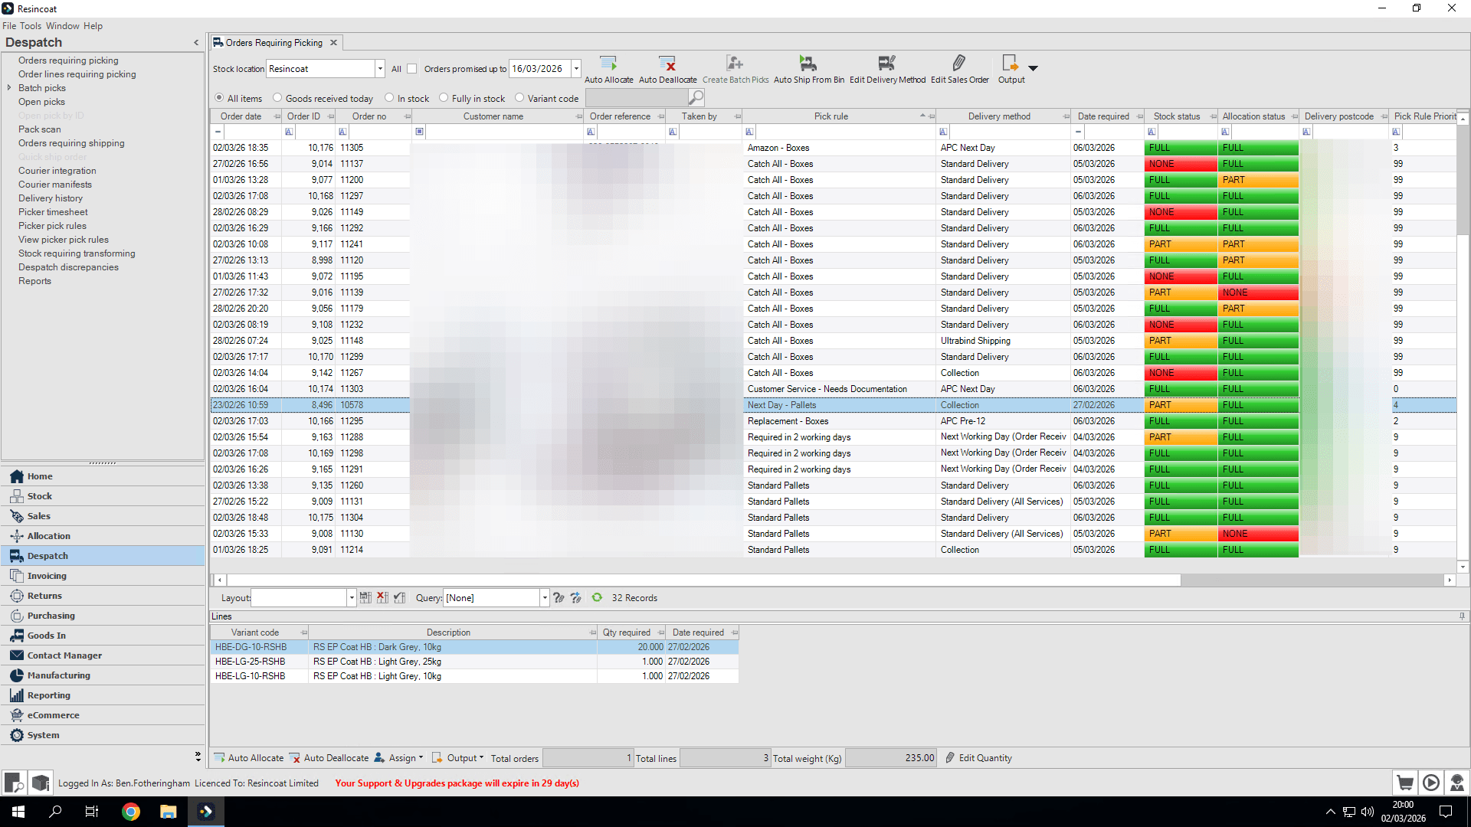Open the Window menu
The width and height of the screenshot is (1471, 827).
(x=62, y=26)
